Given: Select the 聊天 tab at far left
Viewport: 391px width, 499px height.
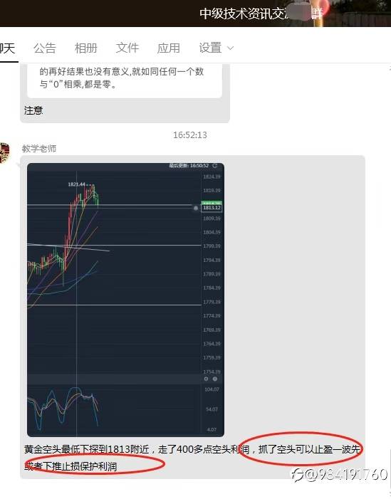Looking at the screenshot, I should 7,48.
